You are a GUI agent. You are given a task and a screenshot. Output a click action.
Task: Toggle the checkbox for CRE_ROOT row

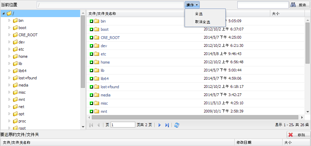pyautogui.click(x=91, y=38)
